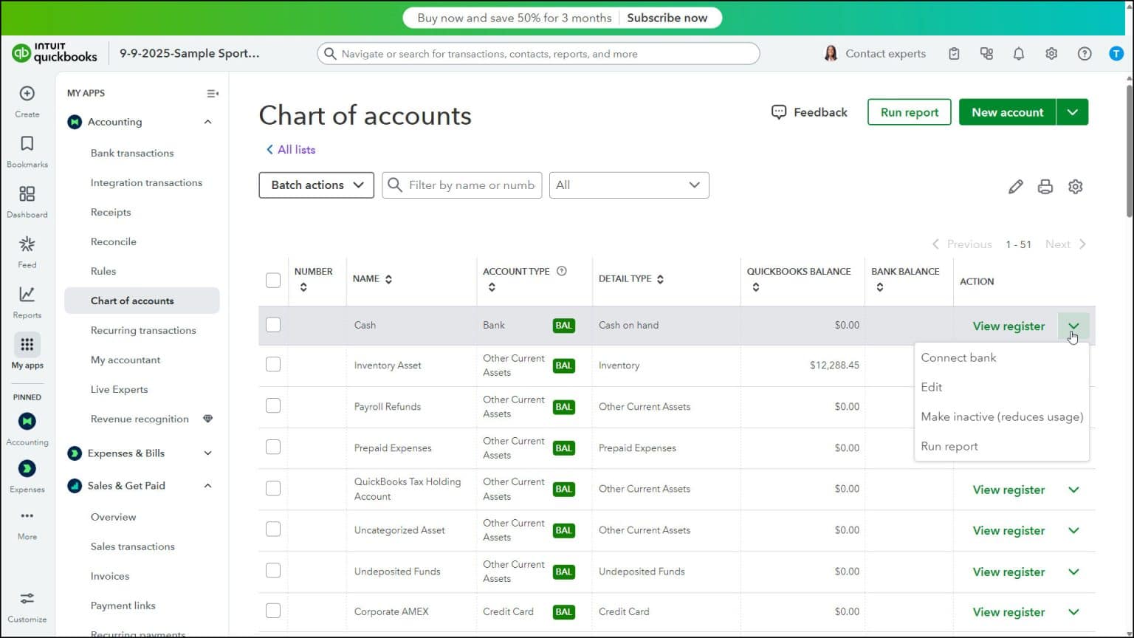1134x638 pixels.
Task: Open Bookmarks from the left rail
Action: [27, 151]
